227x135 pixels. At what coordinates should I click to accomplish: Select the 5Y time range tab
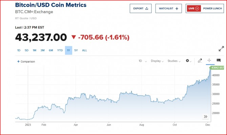[x=76, y=50]
